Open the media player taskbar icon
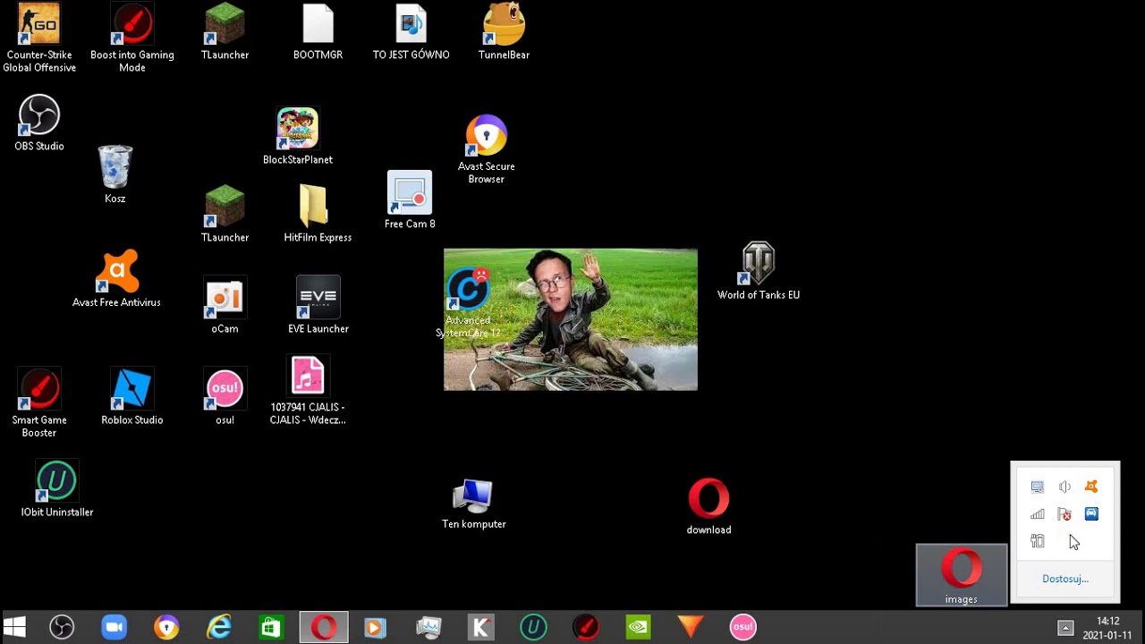The image size is (1145, 644). tap(376, 627)
